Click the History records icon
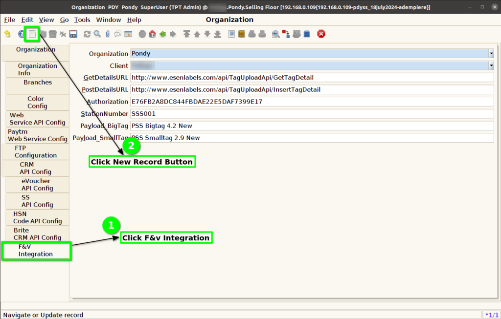The image size is (501, 319). click(142, 34)
